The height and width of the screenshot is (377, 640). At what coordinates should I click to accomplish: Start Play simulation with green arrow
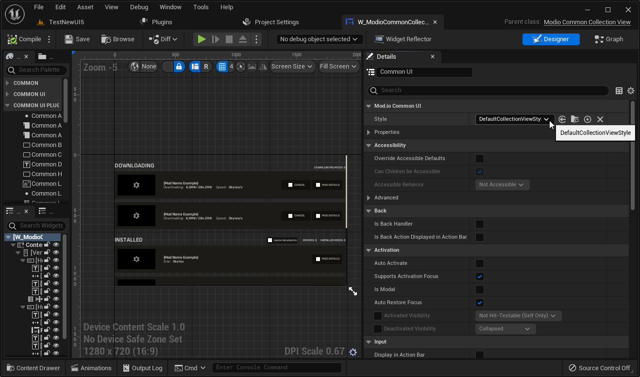click(202, 39)
